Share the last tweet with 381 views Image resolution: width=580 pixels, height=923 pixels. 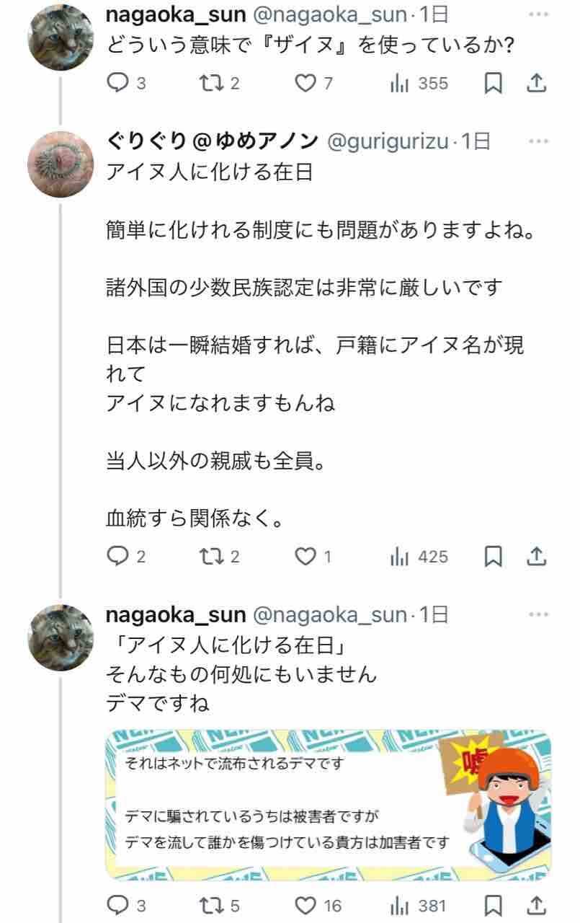[x=536, y=906]
